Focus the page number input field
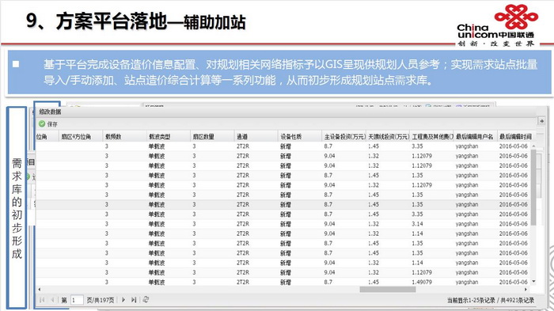The width and height of the screenshot is (554, 311). click(x=77, y=300)
